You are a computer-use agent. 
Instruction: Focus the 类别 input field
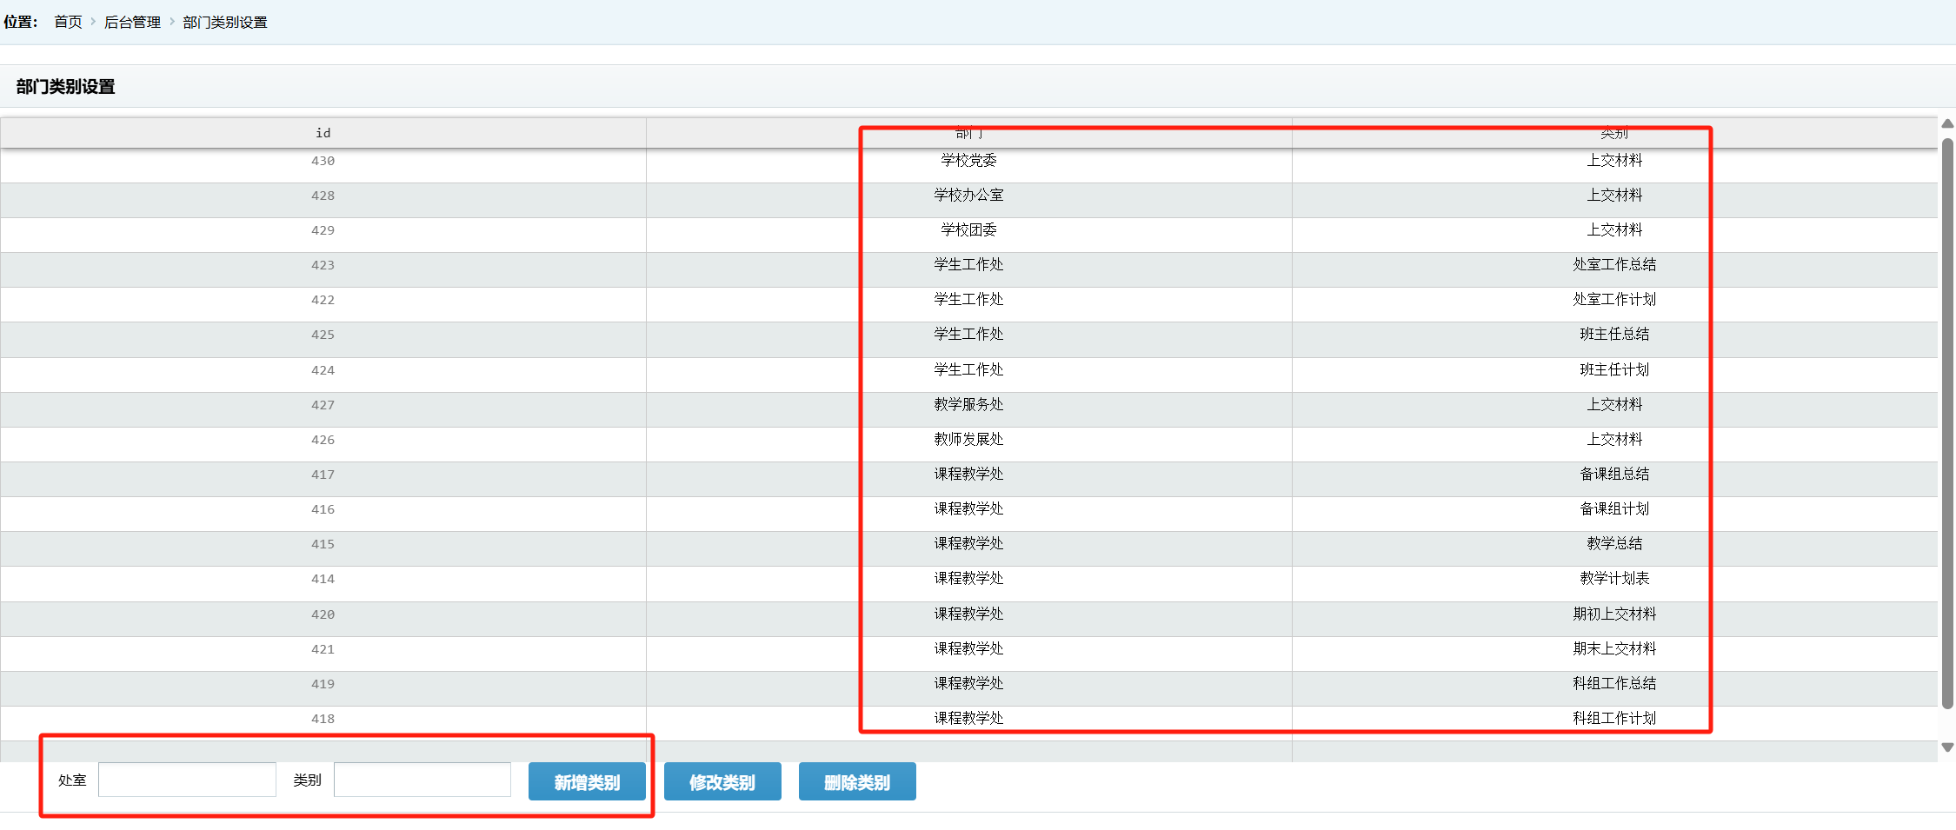pos(422,780)
